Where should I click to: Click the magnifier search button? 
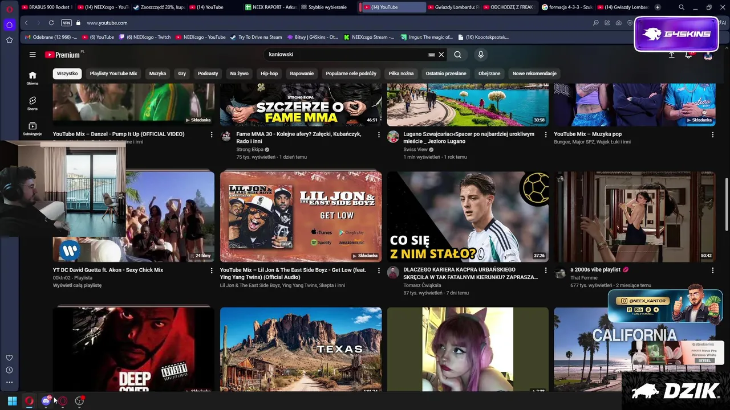click(x=457, y=55)
